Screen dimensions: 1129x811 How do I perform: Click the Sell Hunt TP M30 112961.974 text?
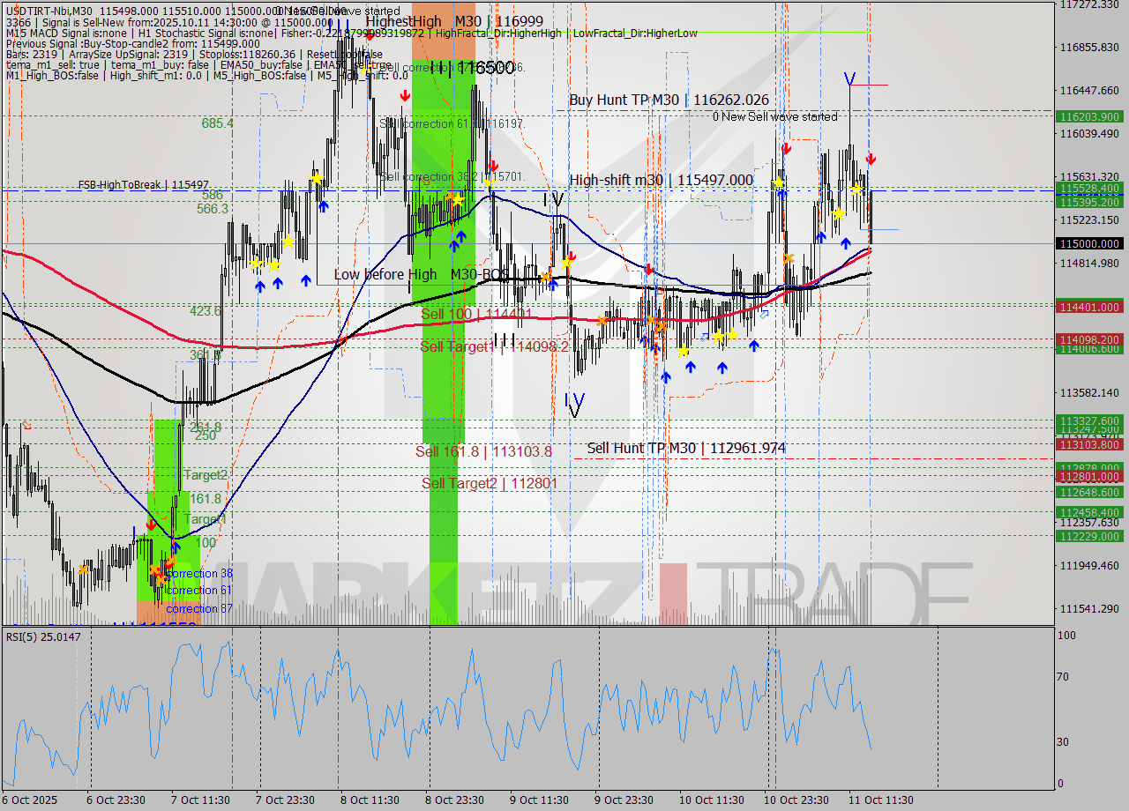[685, 448]
